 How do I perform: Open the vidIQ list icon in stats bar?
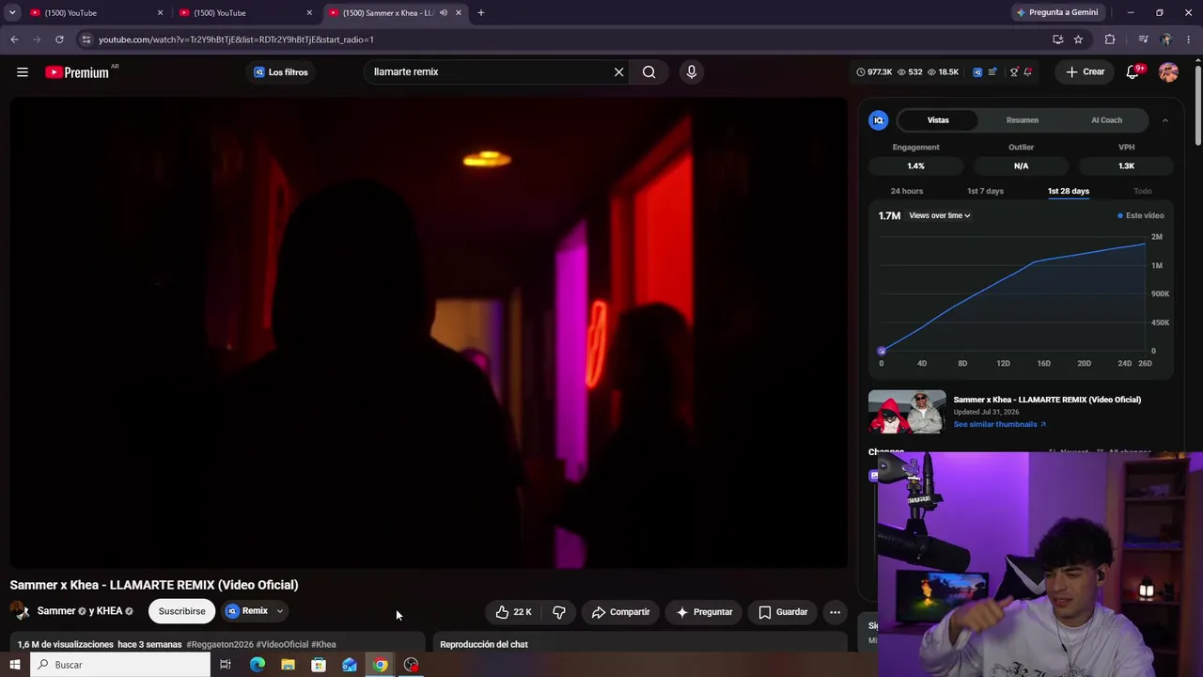click(992, 71)
